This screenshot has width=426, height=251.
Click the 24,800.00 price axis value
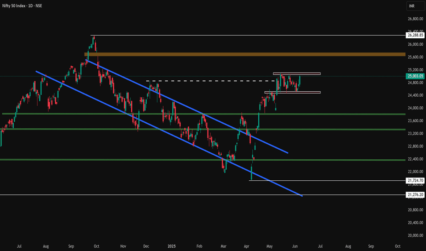click(x=415, y=83)
